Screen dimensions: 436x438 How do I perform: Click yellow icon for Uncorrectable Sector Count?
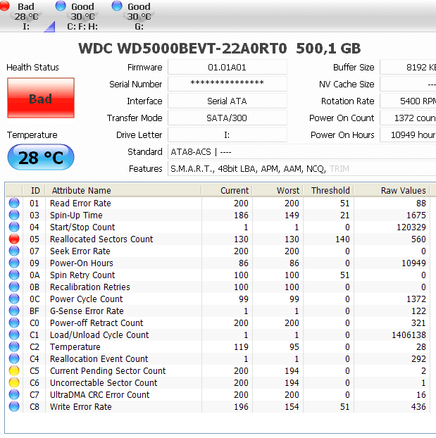pos(14,382)
